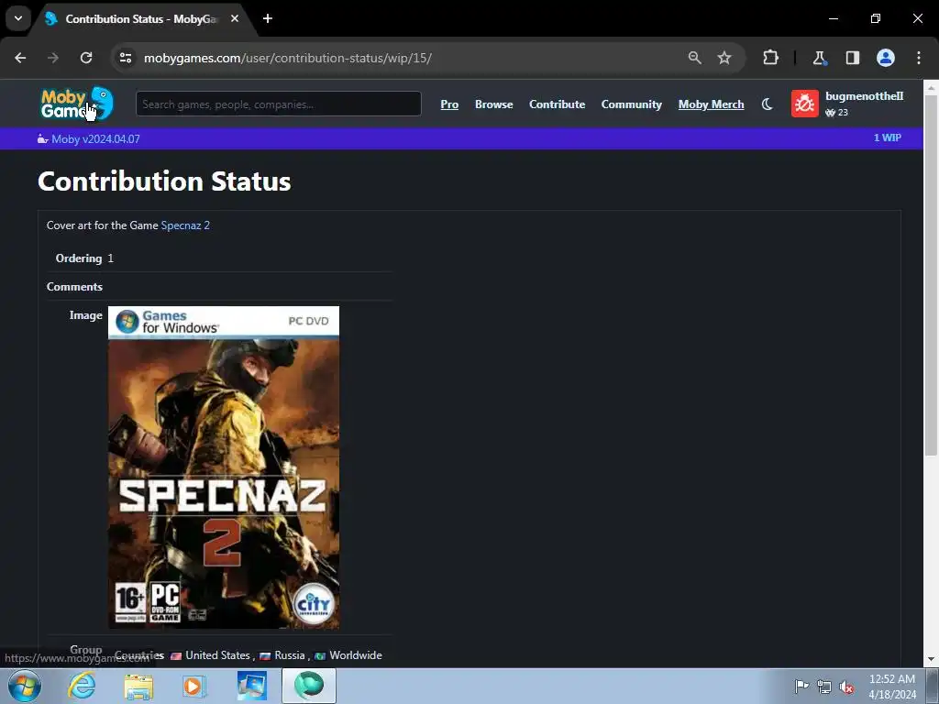The image size is (939, 704).
Task: Click the zoom magnifier icon in address bar
Action: pos(695,58)
